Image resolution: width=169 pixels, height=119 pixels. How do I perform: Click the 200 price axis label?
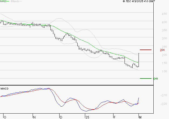pos(164,55)
